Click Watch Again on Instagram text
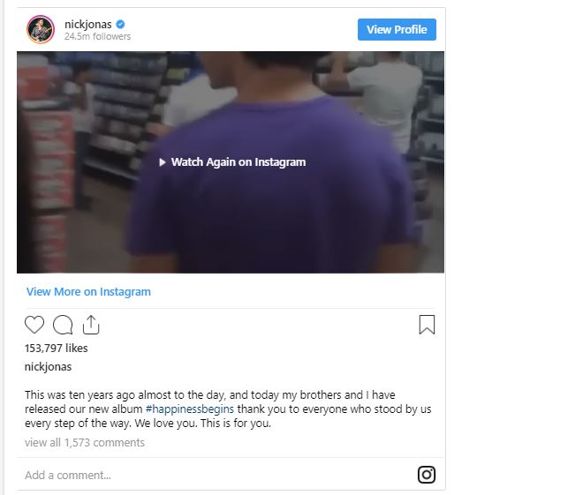This screenshot has height=495, width=583. click(x=238, y=162)
